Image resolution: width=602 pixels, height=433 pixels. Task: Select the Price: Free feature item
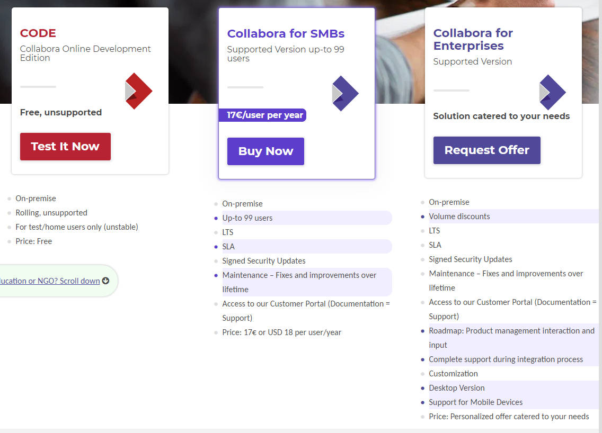coord(33,241)
